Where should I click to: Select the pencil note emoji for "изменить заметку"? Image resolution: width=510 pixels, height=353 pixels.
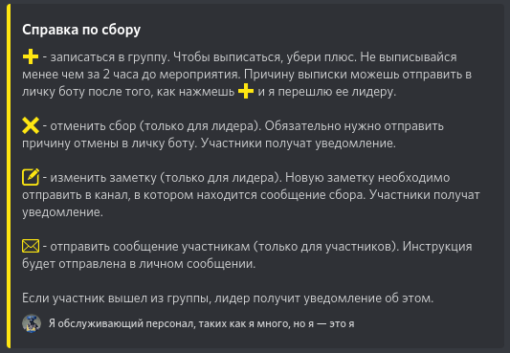(31, 177)
